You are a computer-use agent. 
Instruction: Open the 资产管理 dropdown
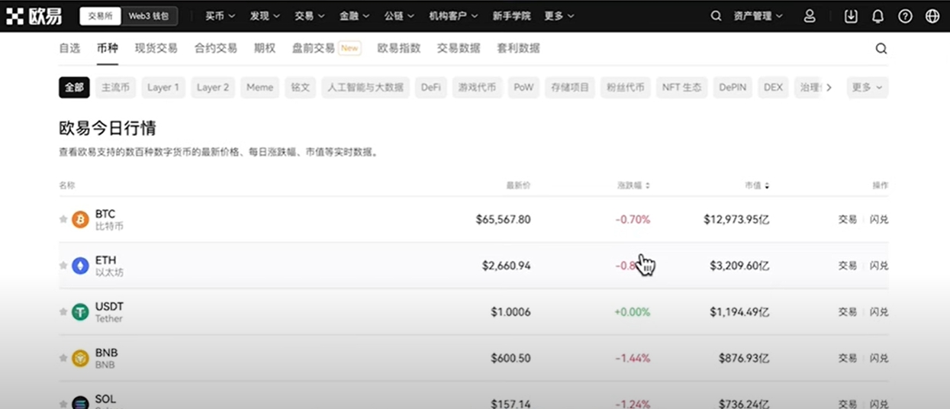(x=758, y=16)
